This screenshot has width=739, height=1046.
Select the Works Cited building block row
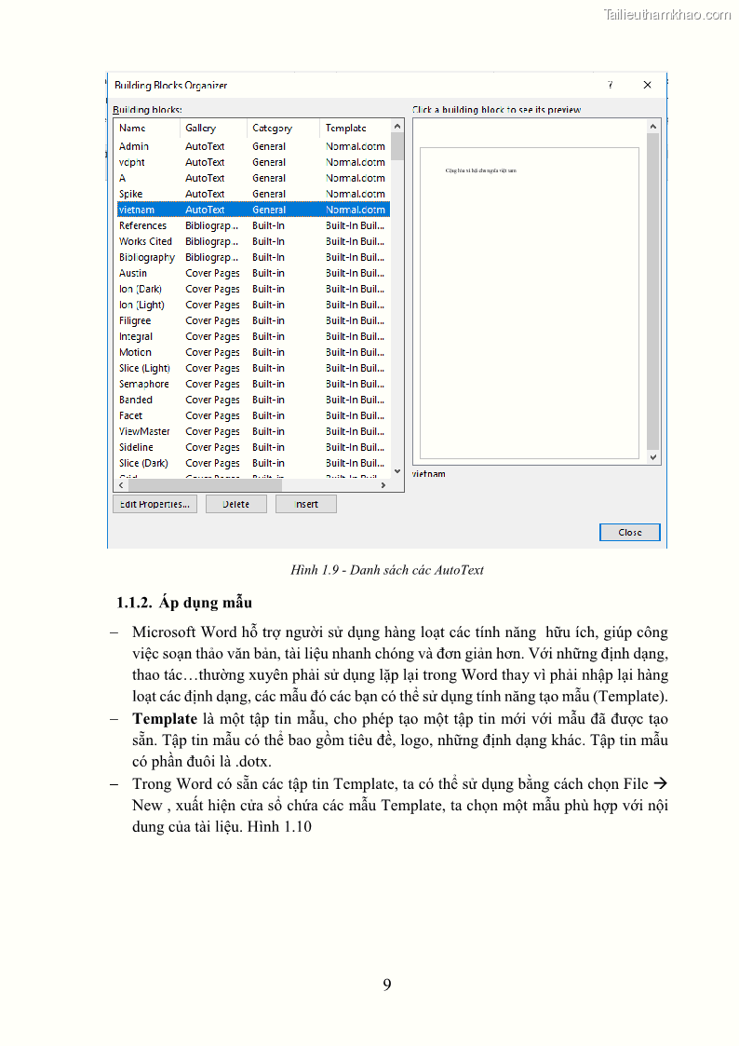pos(145,241)
